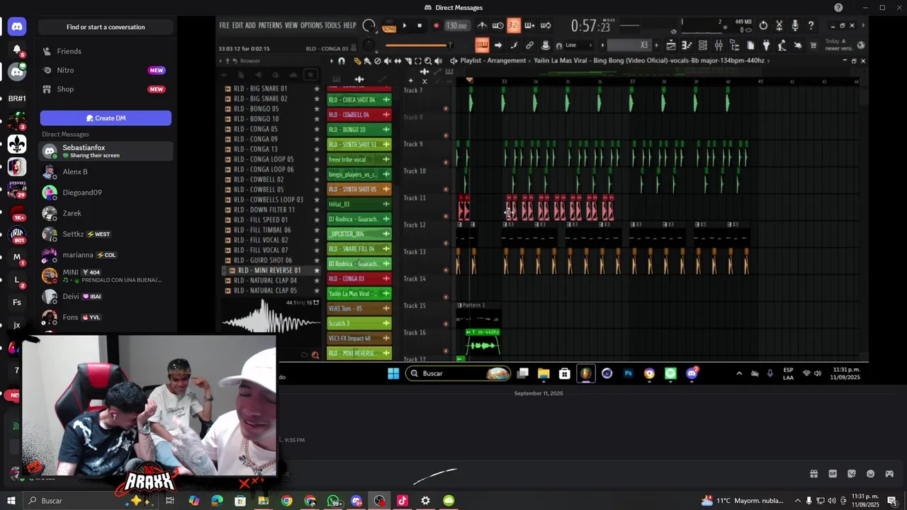Select the mute tool in Playlist toolbar
The image size is (907, 510).
click(x=387, y=61)
